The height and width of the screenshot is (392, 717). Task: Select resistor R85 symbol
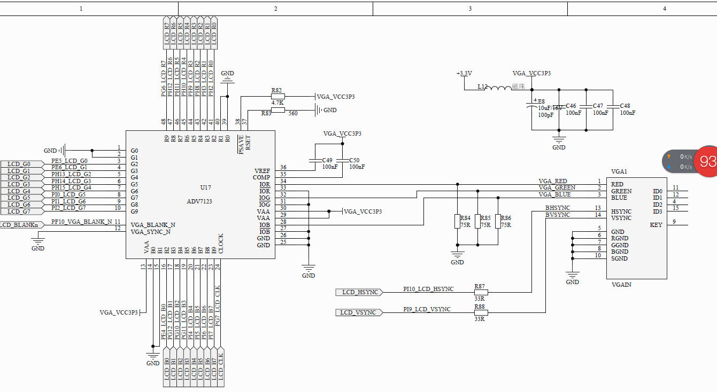point(477,221)
